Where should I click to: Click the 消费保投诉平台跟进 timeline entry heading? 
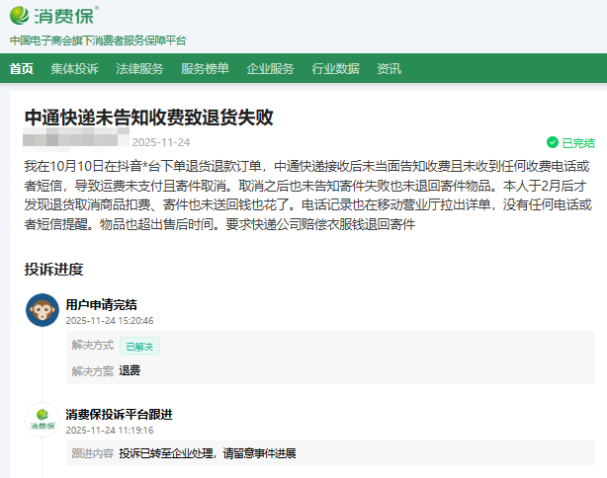(119, 414)
